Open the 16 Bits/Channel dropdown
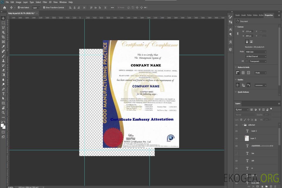This screenshot has width=282, height=188. tap(256, 56)
